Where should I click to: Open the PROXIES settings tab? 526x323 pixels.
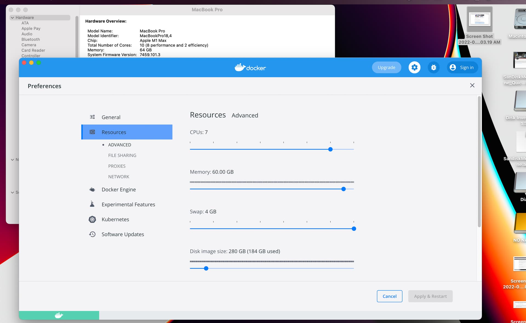[117, 166]
